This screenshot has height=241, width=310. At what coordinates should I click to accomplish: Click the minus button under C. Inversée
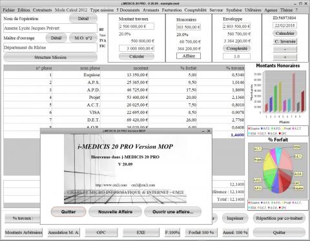(285, 49)
